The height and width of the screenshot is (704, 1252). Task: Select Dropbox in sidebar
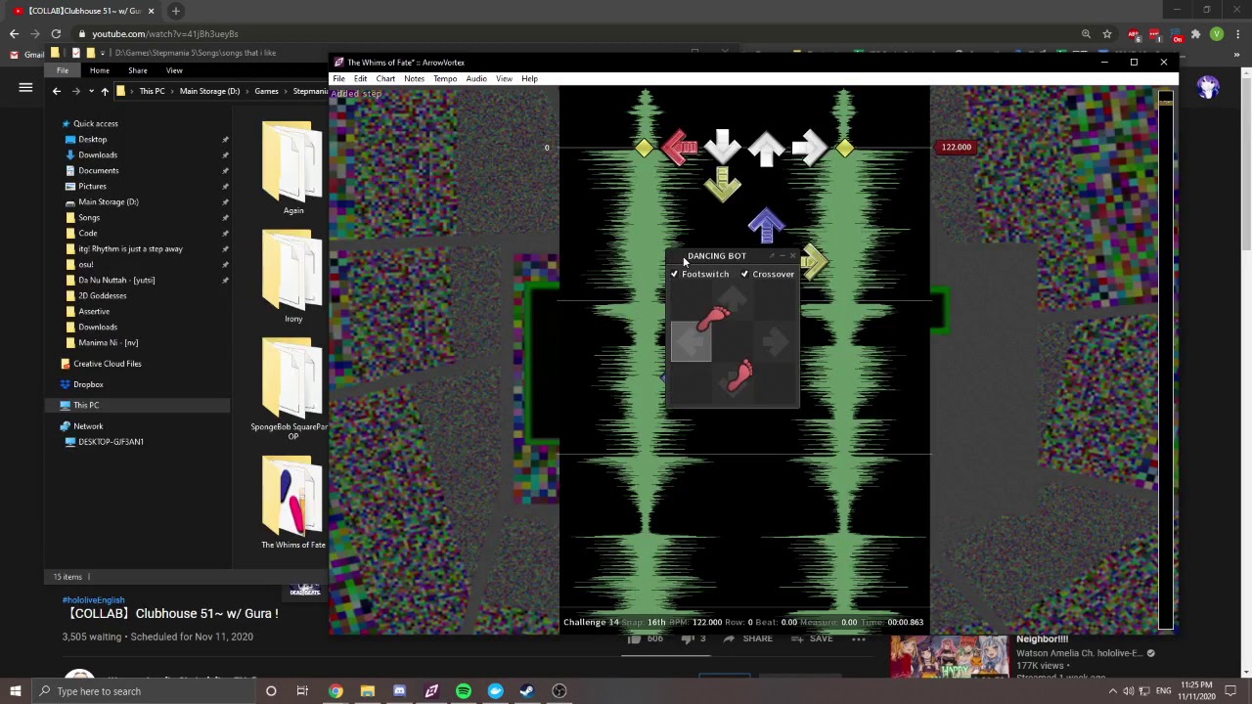[x=88, y=384]
